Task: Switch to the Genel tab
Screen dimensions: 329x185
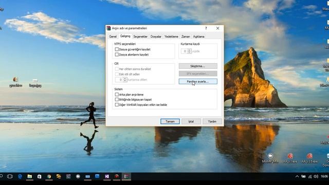Action: click(113, 36)
